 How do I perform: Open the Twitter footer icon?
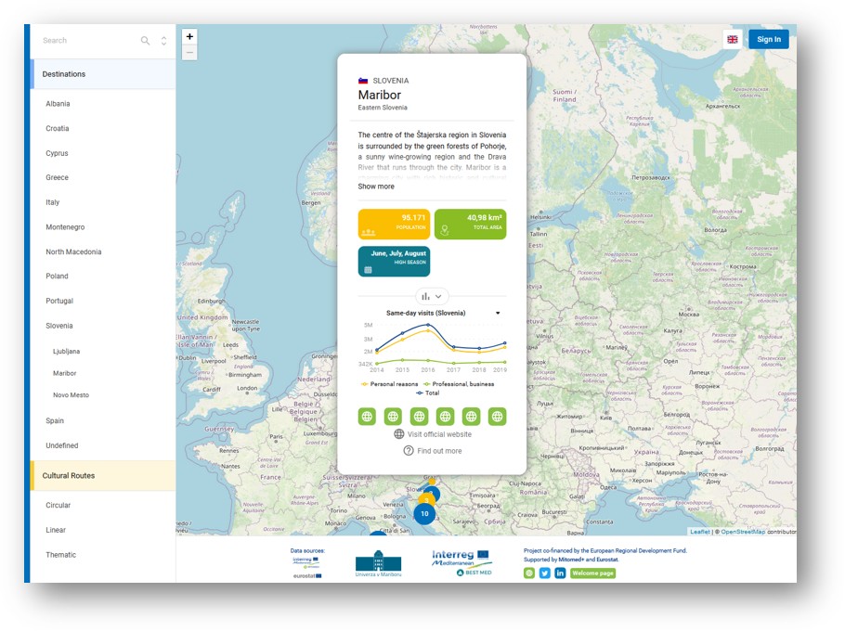[x=545, y=573]
